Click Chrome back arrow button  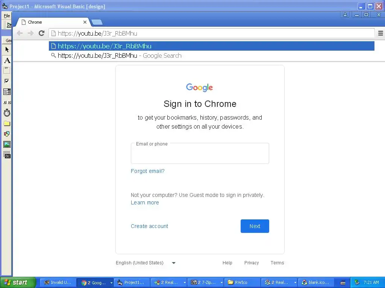click(x=20, y=33)
